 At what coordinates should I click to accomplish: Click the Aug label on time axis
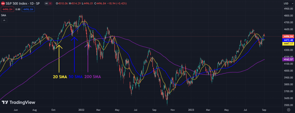[x=35, y=110]
